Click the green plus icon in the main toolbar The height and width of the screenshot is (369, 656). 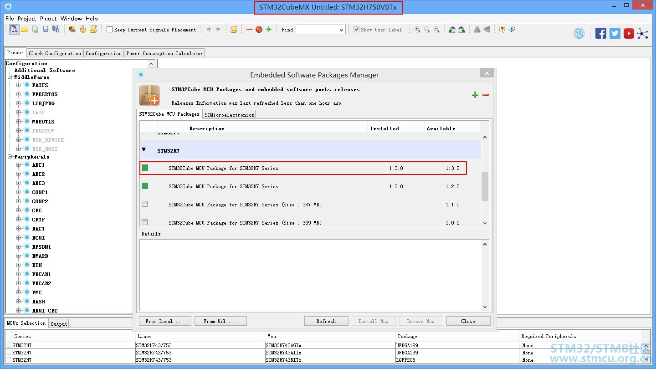pyautogui.click(x=268, y=30)
